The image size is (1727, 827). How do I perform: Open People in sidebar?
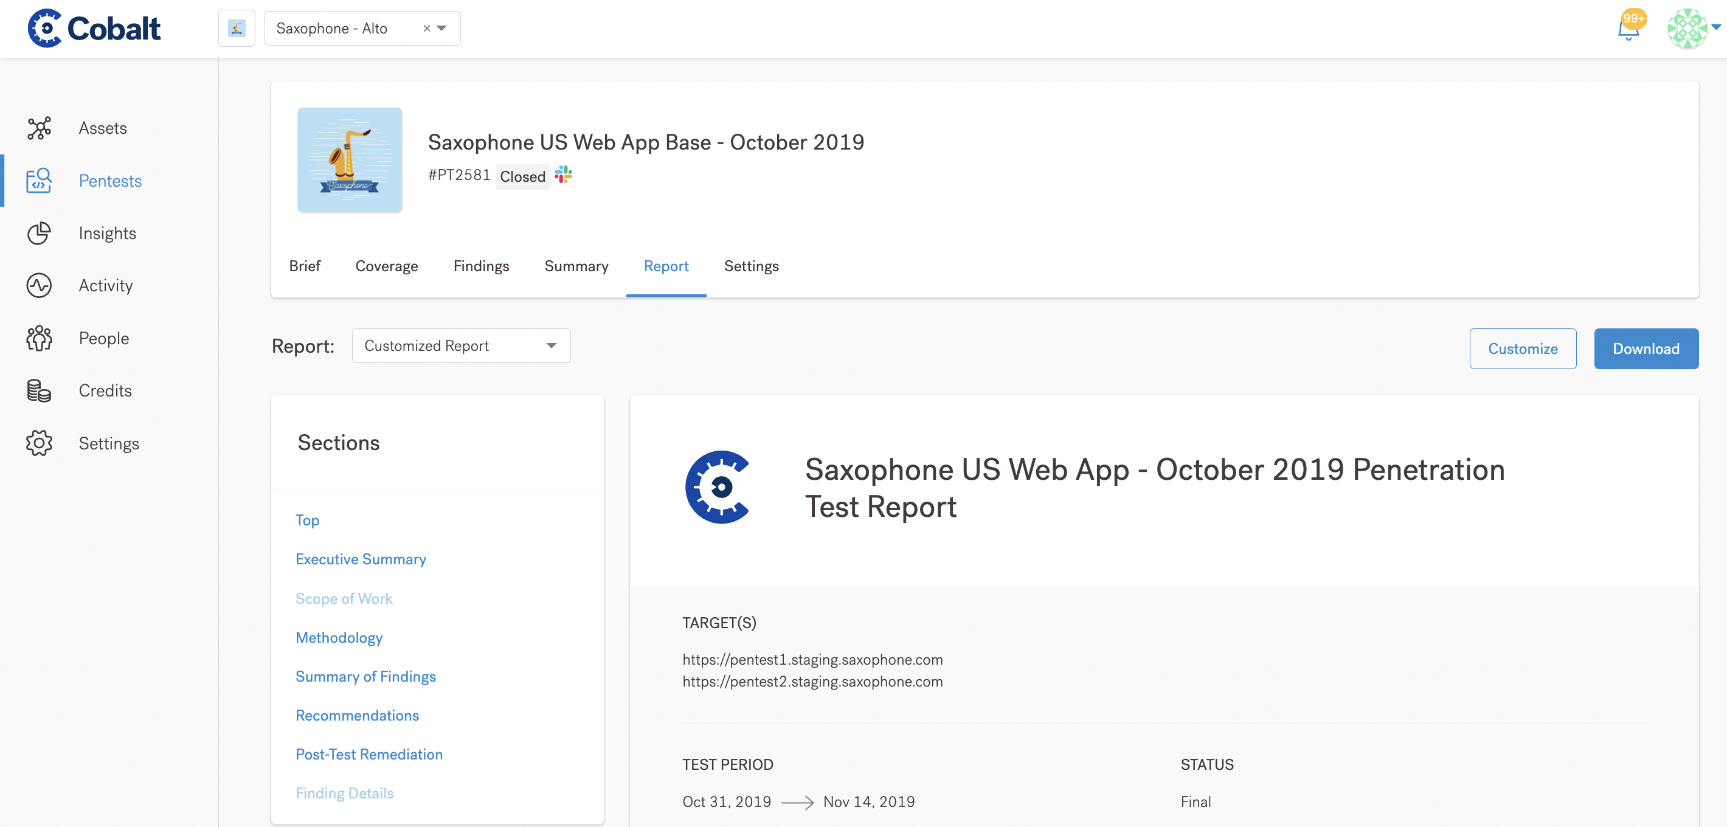pos(104,339)
